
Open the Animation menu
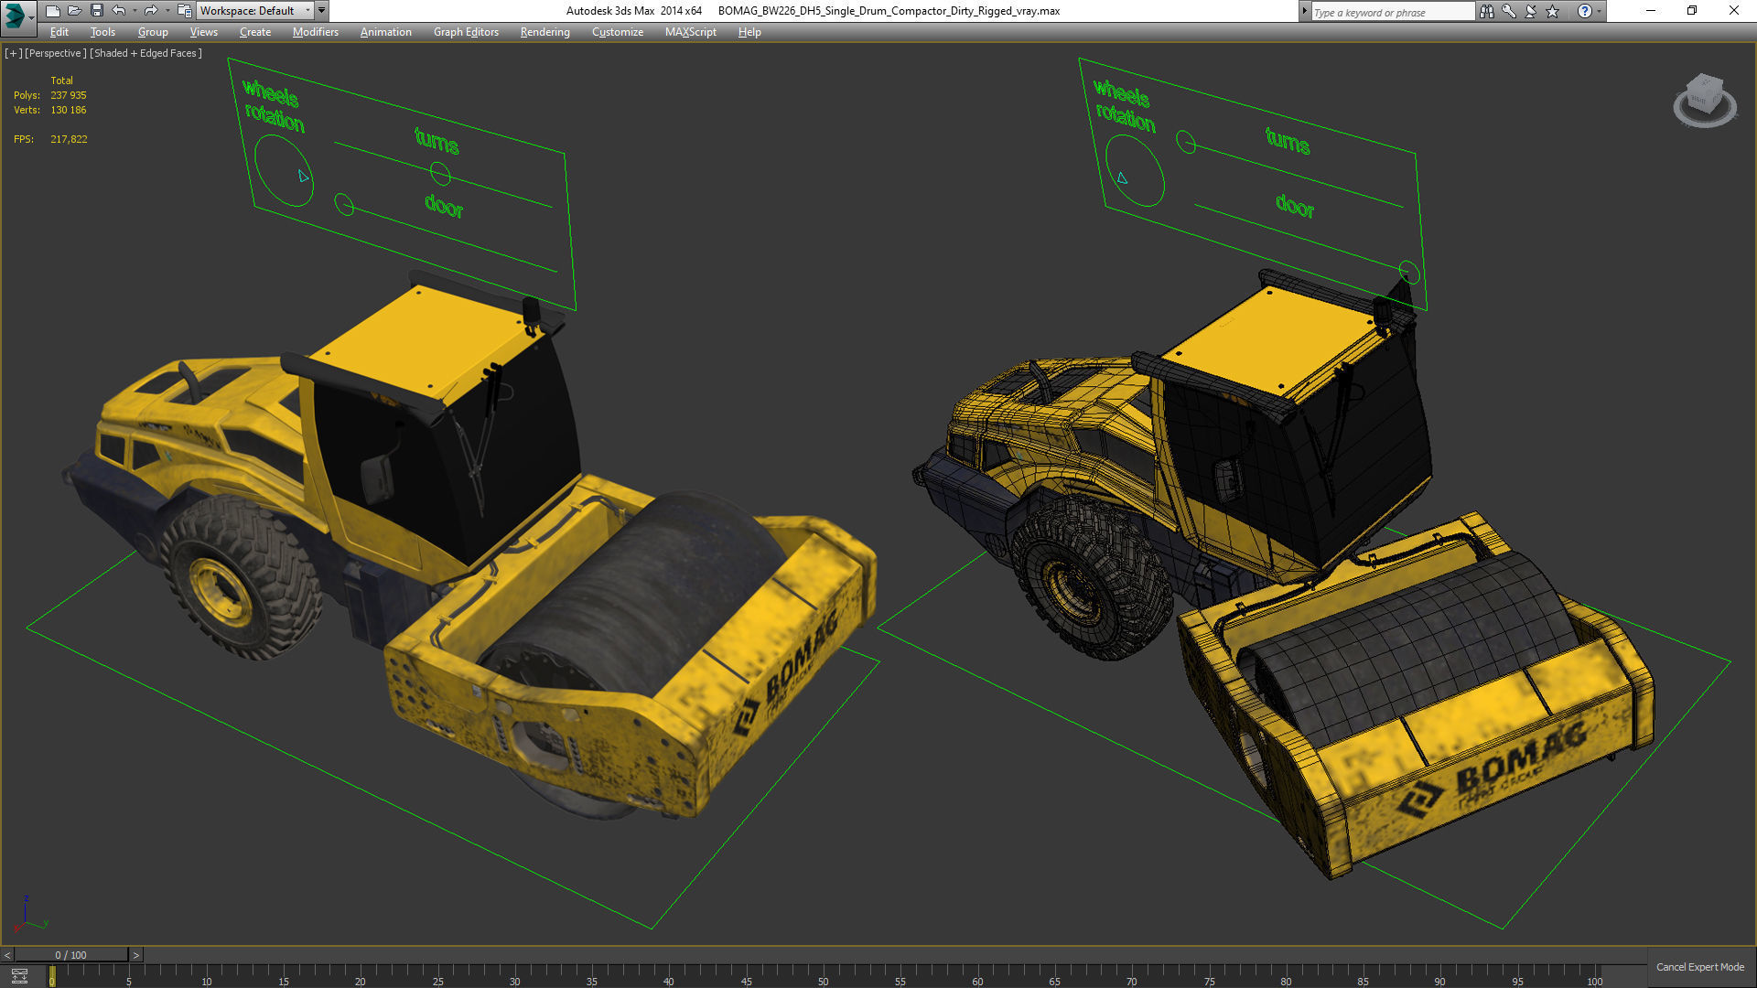coord(385,32)
